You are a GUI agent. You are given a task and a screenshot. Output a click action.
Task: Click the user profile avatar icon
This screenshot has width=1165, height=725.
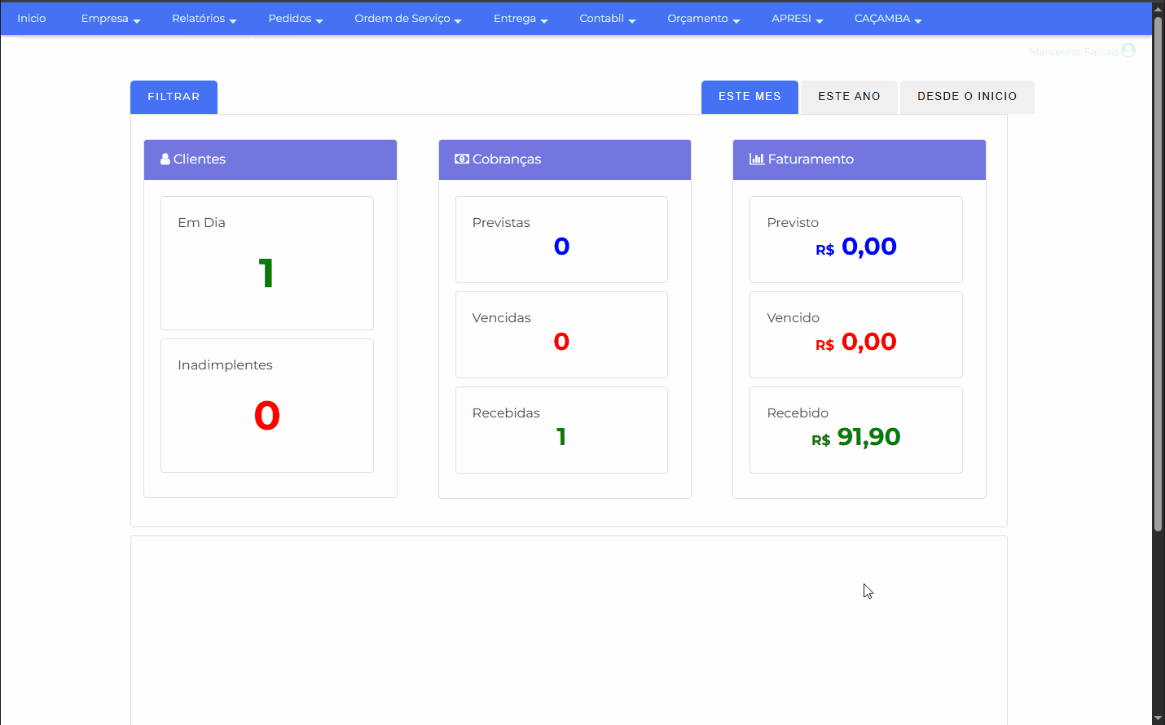click(1128, 50)
